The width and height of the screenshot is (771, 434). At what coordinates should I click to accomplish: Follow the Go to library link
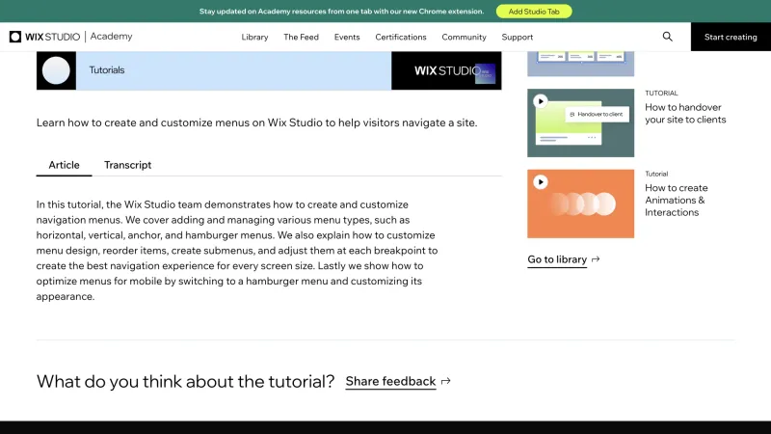(x=557, y=259)
